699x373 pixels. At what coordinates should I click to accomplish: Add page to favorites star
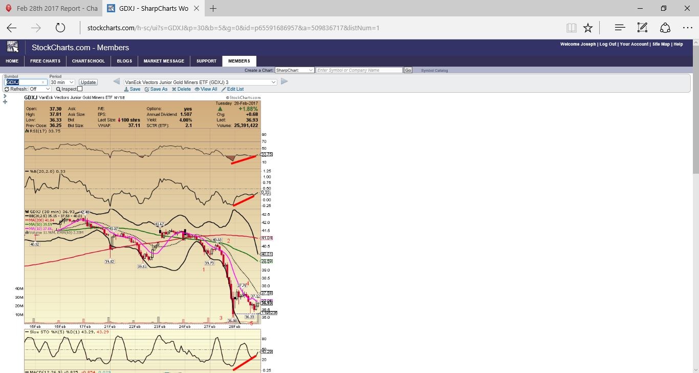(588, 28)
